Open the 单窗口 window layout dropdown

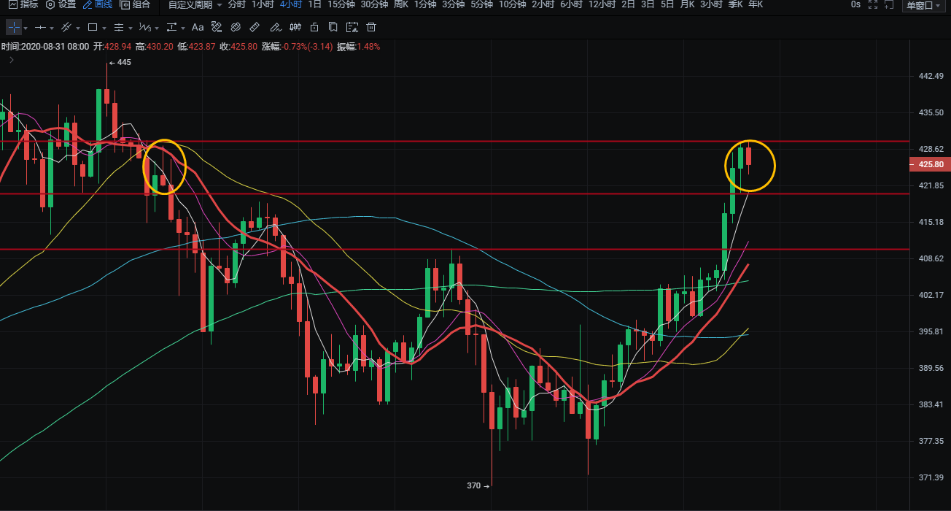924,5
